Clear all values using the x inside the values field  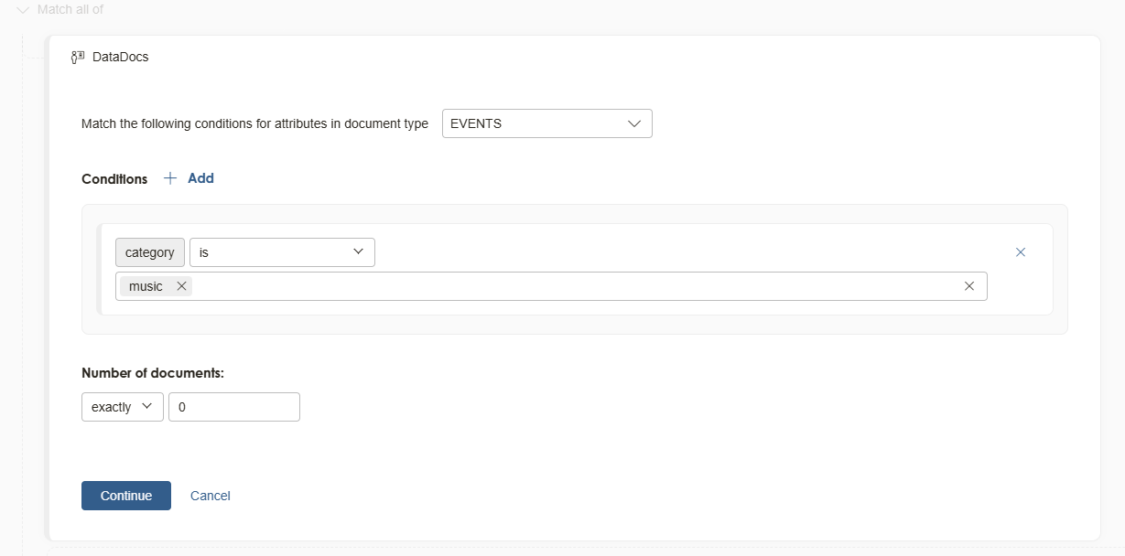[969, 285]
